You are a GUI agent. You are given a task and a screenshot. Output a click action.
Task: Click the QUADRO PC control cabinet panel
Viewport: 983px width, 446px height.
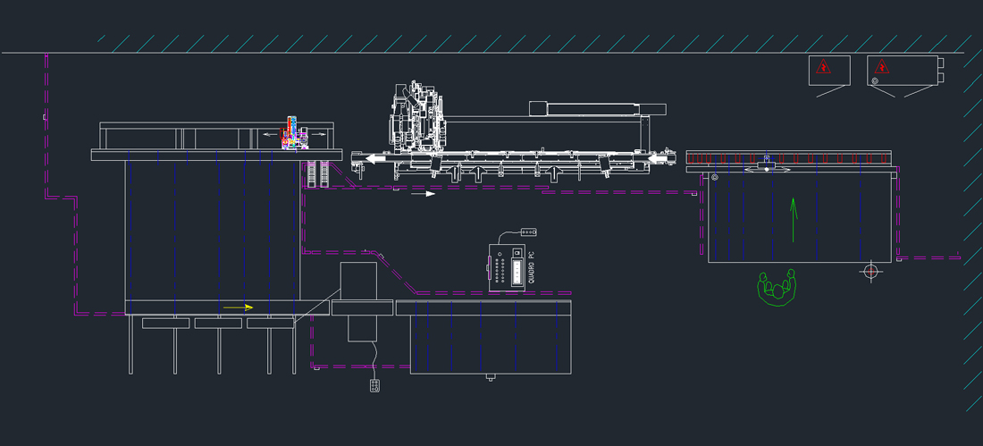507,267
